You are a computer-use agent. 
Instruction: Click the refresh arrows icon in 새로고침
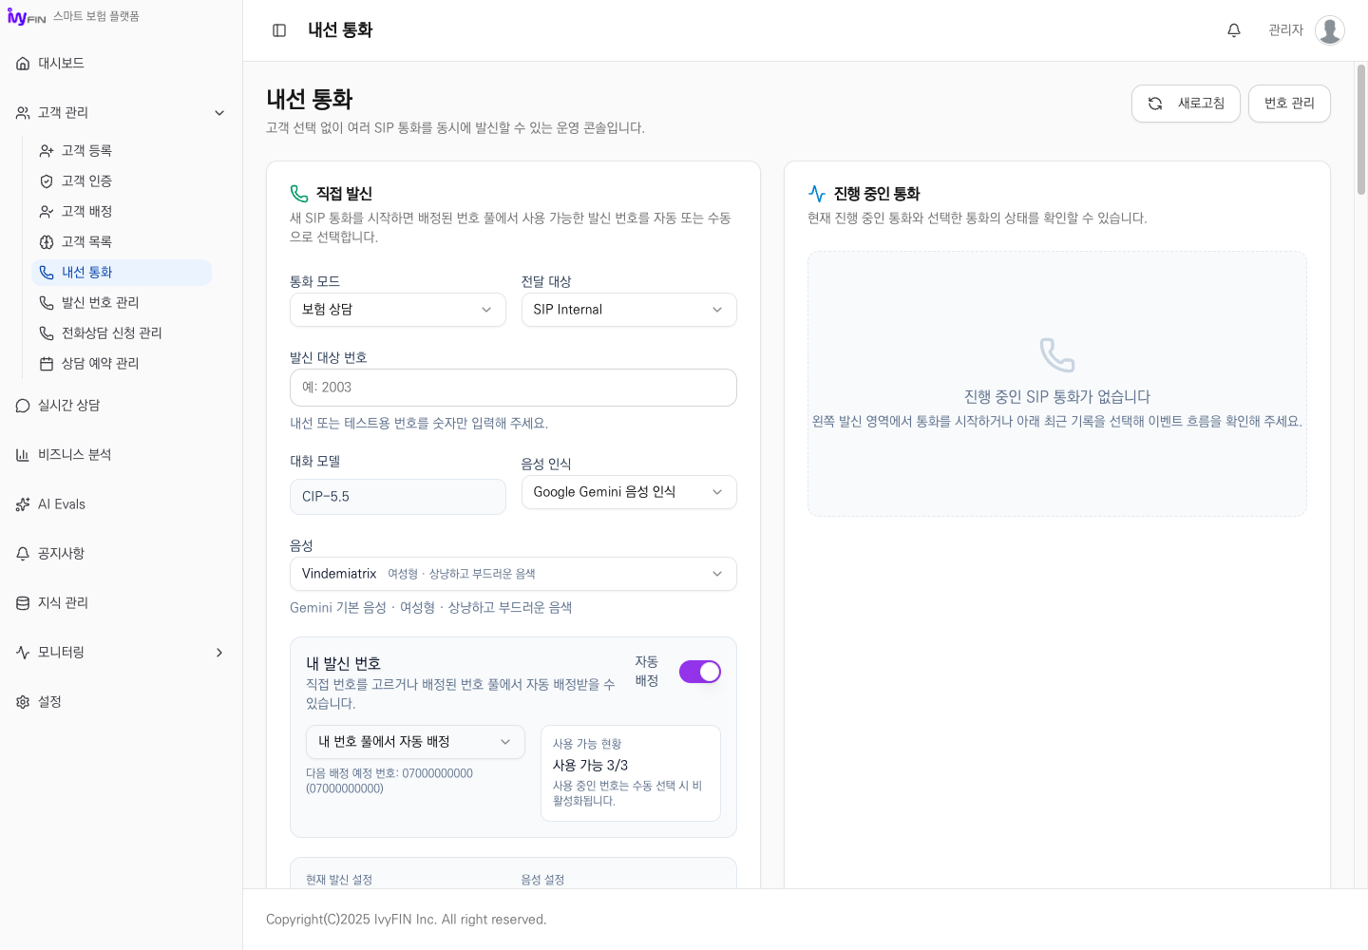click(x=1155, y=104)
